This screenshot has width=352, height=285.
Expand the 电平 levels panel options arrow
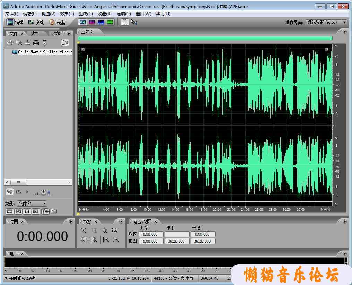[x=345, y=254]
